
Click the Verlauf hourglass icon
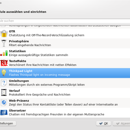coord(4,93)
